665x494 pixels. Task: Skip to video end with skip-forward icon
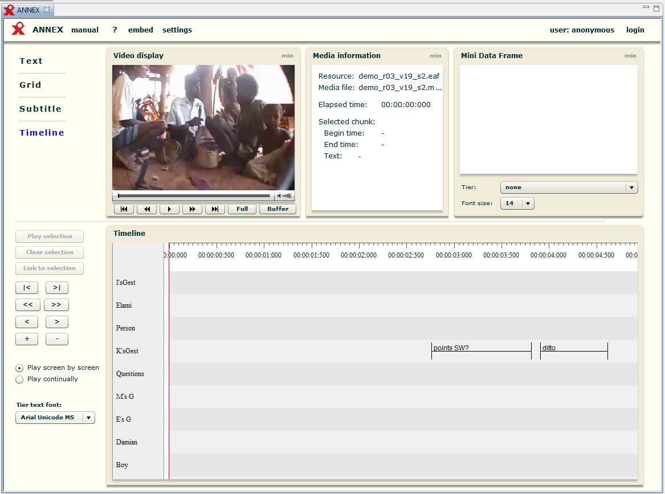[215, 209]
